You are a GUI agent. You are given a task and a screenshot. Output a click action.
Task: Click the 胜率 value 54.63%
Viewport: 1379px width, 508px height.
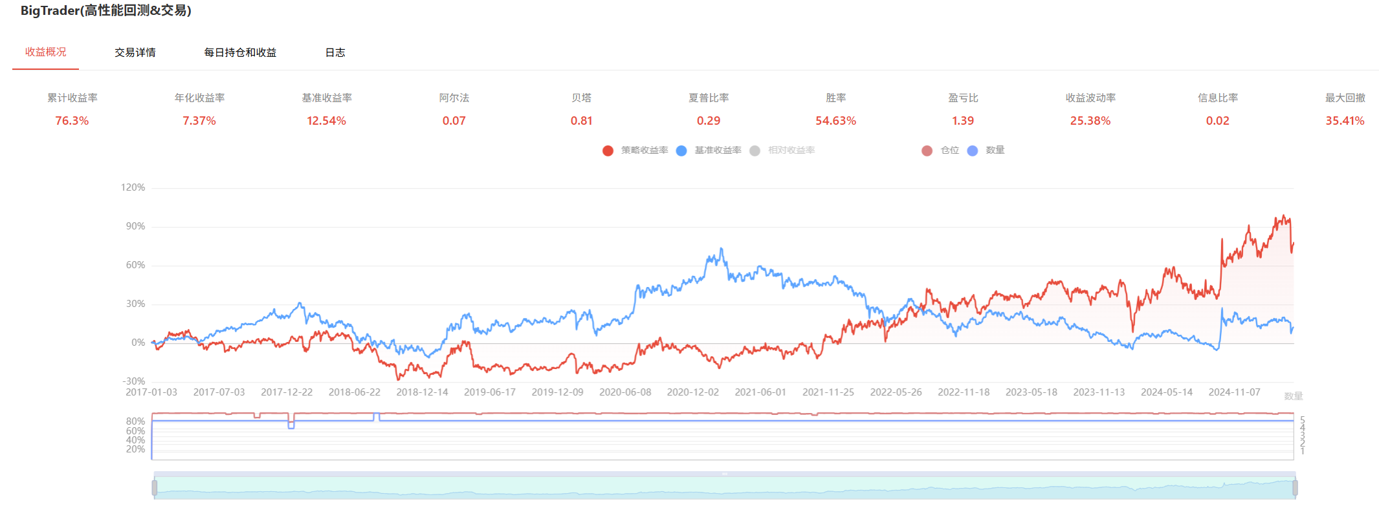[835, 121]
